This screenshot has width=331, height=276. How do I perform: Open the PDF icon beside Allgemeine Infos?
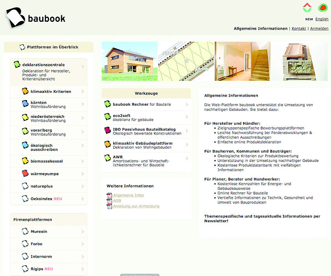(109, 195)
